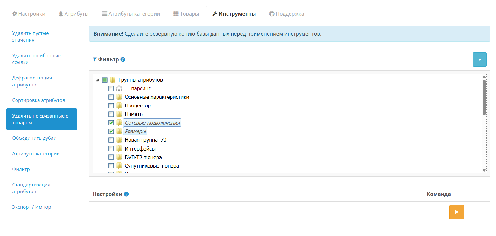Viewport: 496px width, 236px height.
Task: Open Объединить дубли in sidebar
Action: pyautogui.click(x=34, y=138)
